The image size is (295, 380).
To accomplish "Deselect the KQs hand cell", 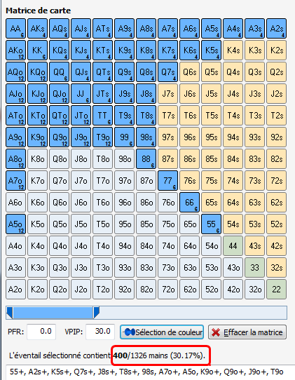I will tap(60, 50).
